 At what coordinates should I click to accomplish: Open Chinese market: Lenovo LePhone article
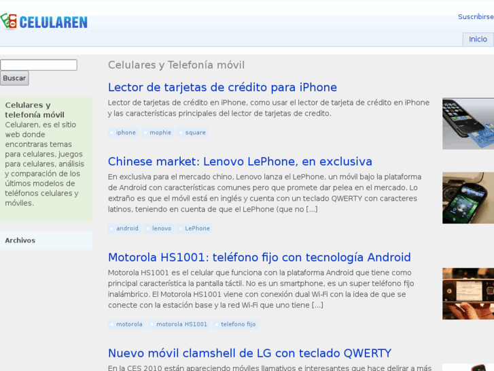pos(240,161)
